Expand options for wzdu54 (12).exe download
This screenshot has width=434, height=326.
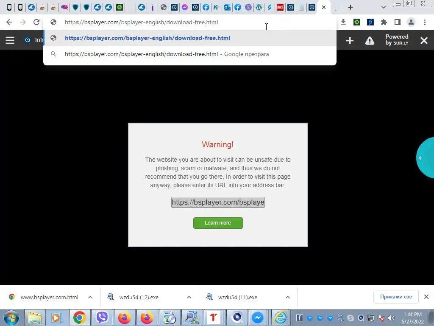point(189,297)
